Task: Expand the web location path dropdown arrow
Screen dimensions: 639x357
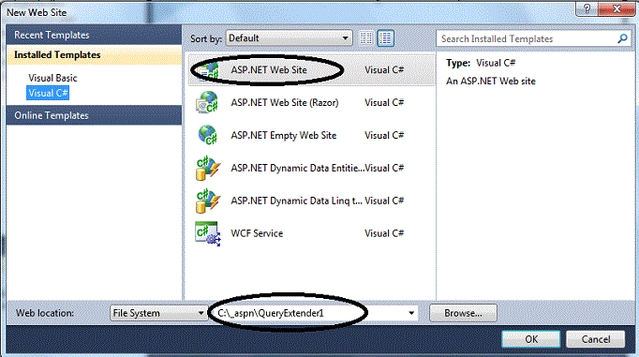Action: coord(411,313)
